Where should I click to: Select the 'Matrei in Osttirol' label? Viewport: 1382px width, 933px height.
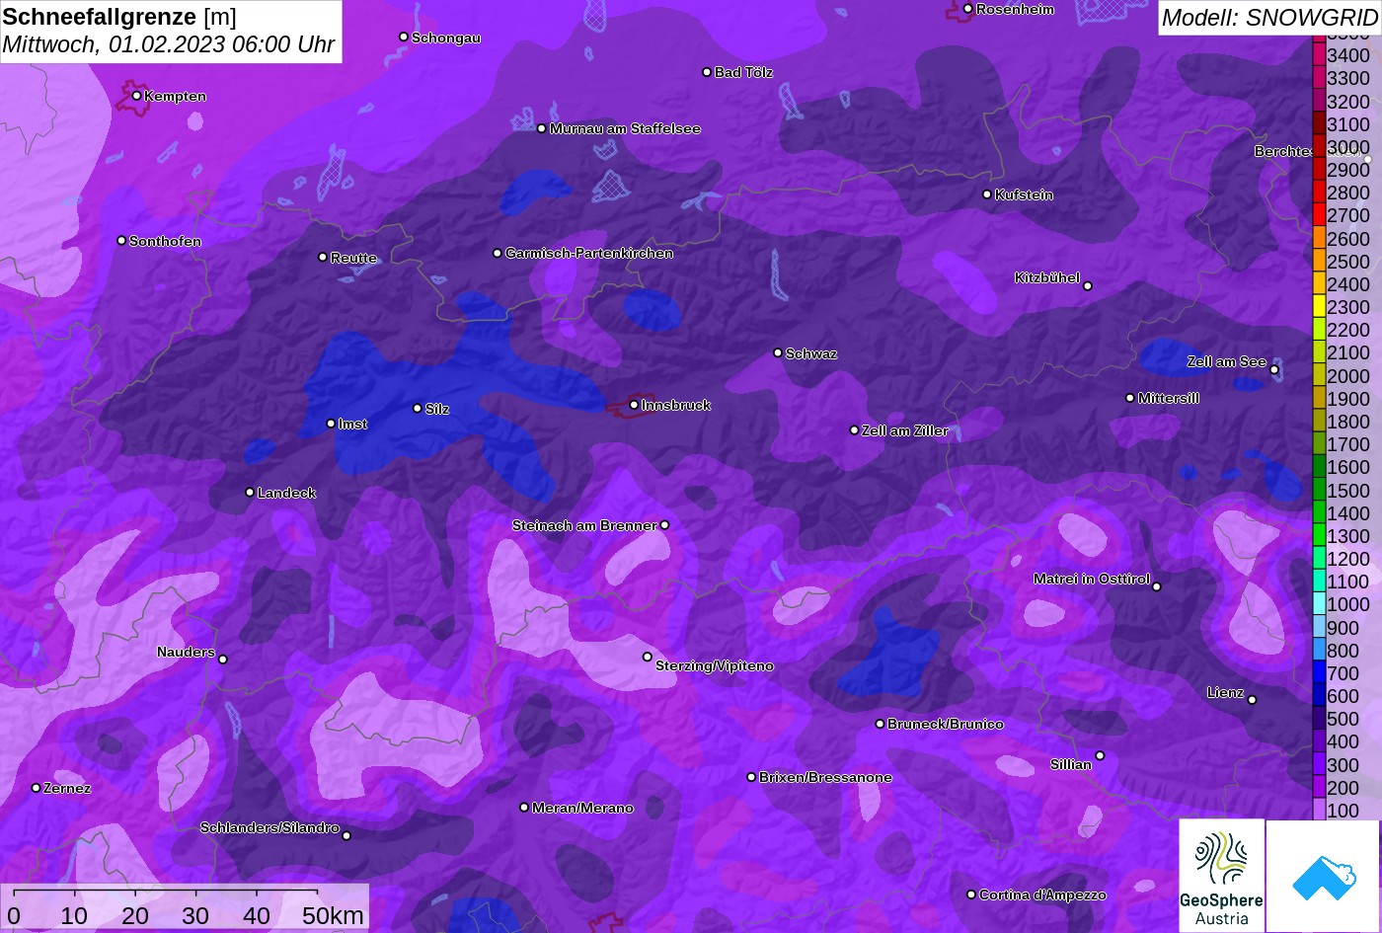click(x=1092, y=579)
